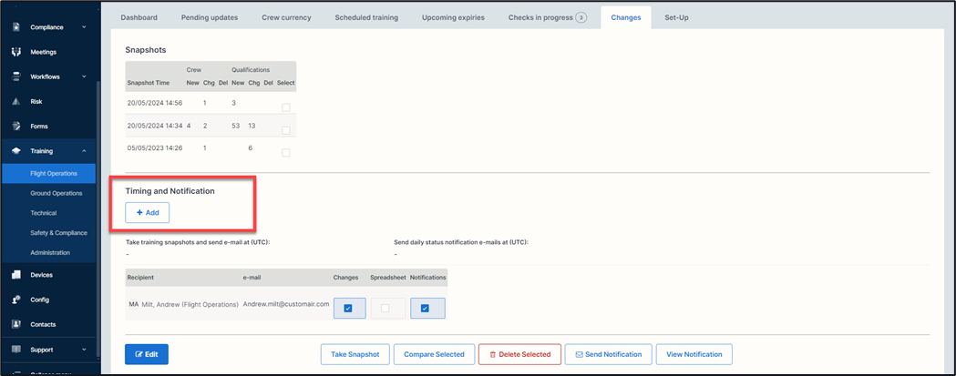The height and width of the screenshot is (376, 956).
Task: Tick the 05/05/2023 14:26 snapshot checkbox
Action: 285,152
